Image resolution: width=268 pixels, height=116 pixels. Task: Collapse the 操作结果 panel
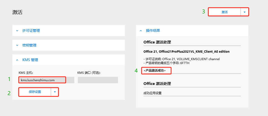point(192,31)
